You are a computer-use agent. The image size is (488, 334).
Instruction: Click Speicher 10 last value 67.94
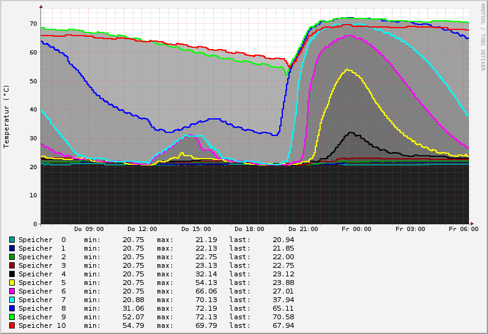(283, 325)
